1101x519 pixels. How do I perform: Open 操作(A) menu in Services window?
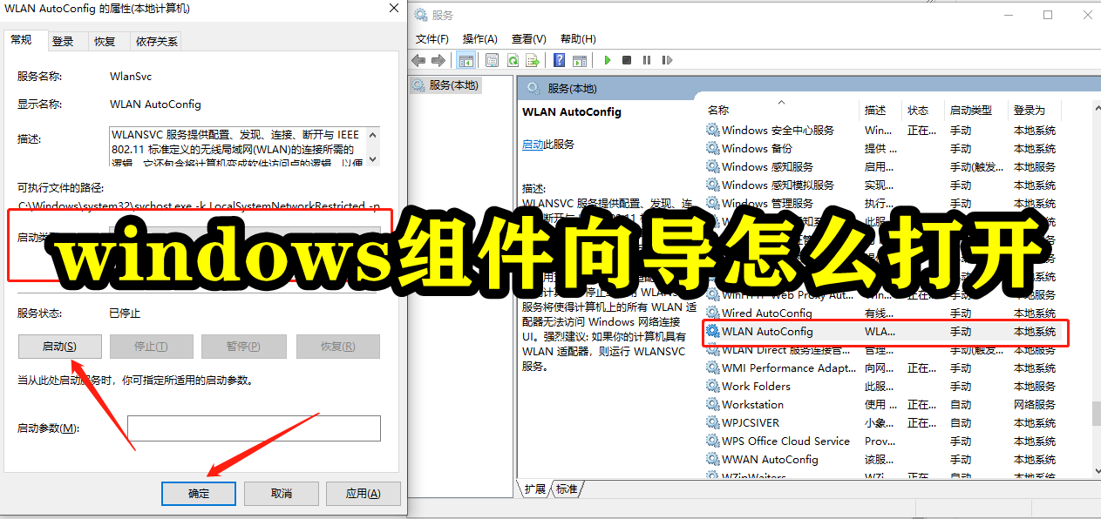coord(480,38)
